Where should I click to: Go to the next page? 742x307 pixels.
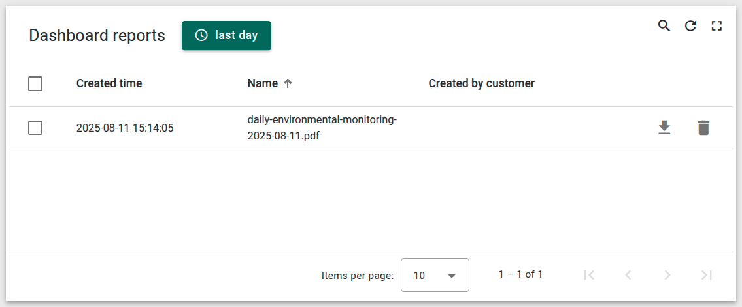tap(667, 275)
